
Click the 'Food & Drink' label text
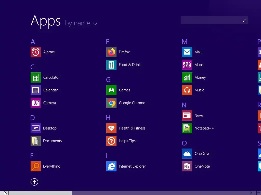point(130,65)
